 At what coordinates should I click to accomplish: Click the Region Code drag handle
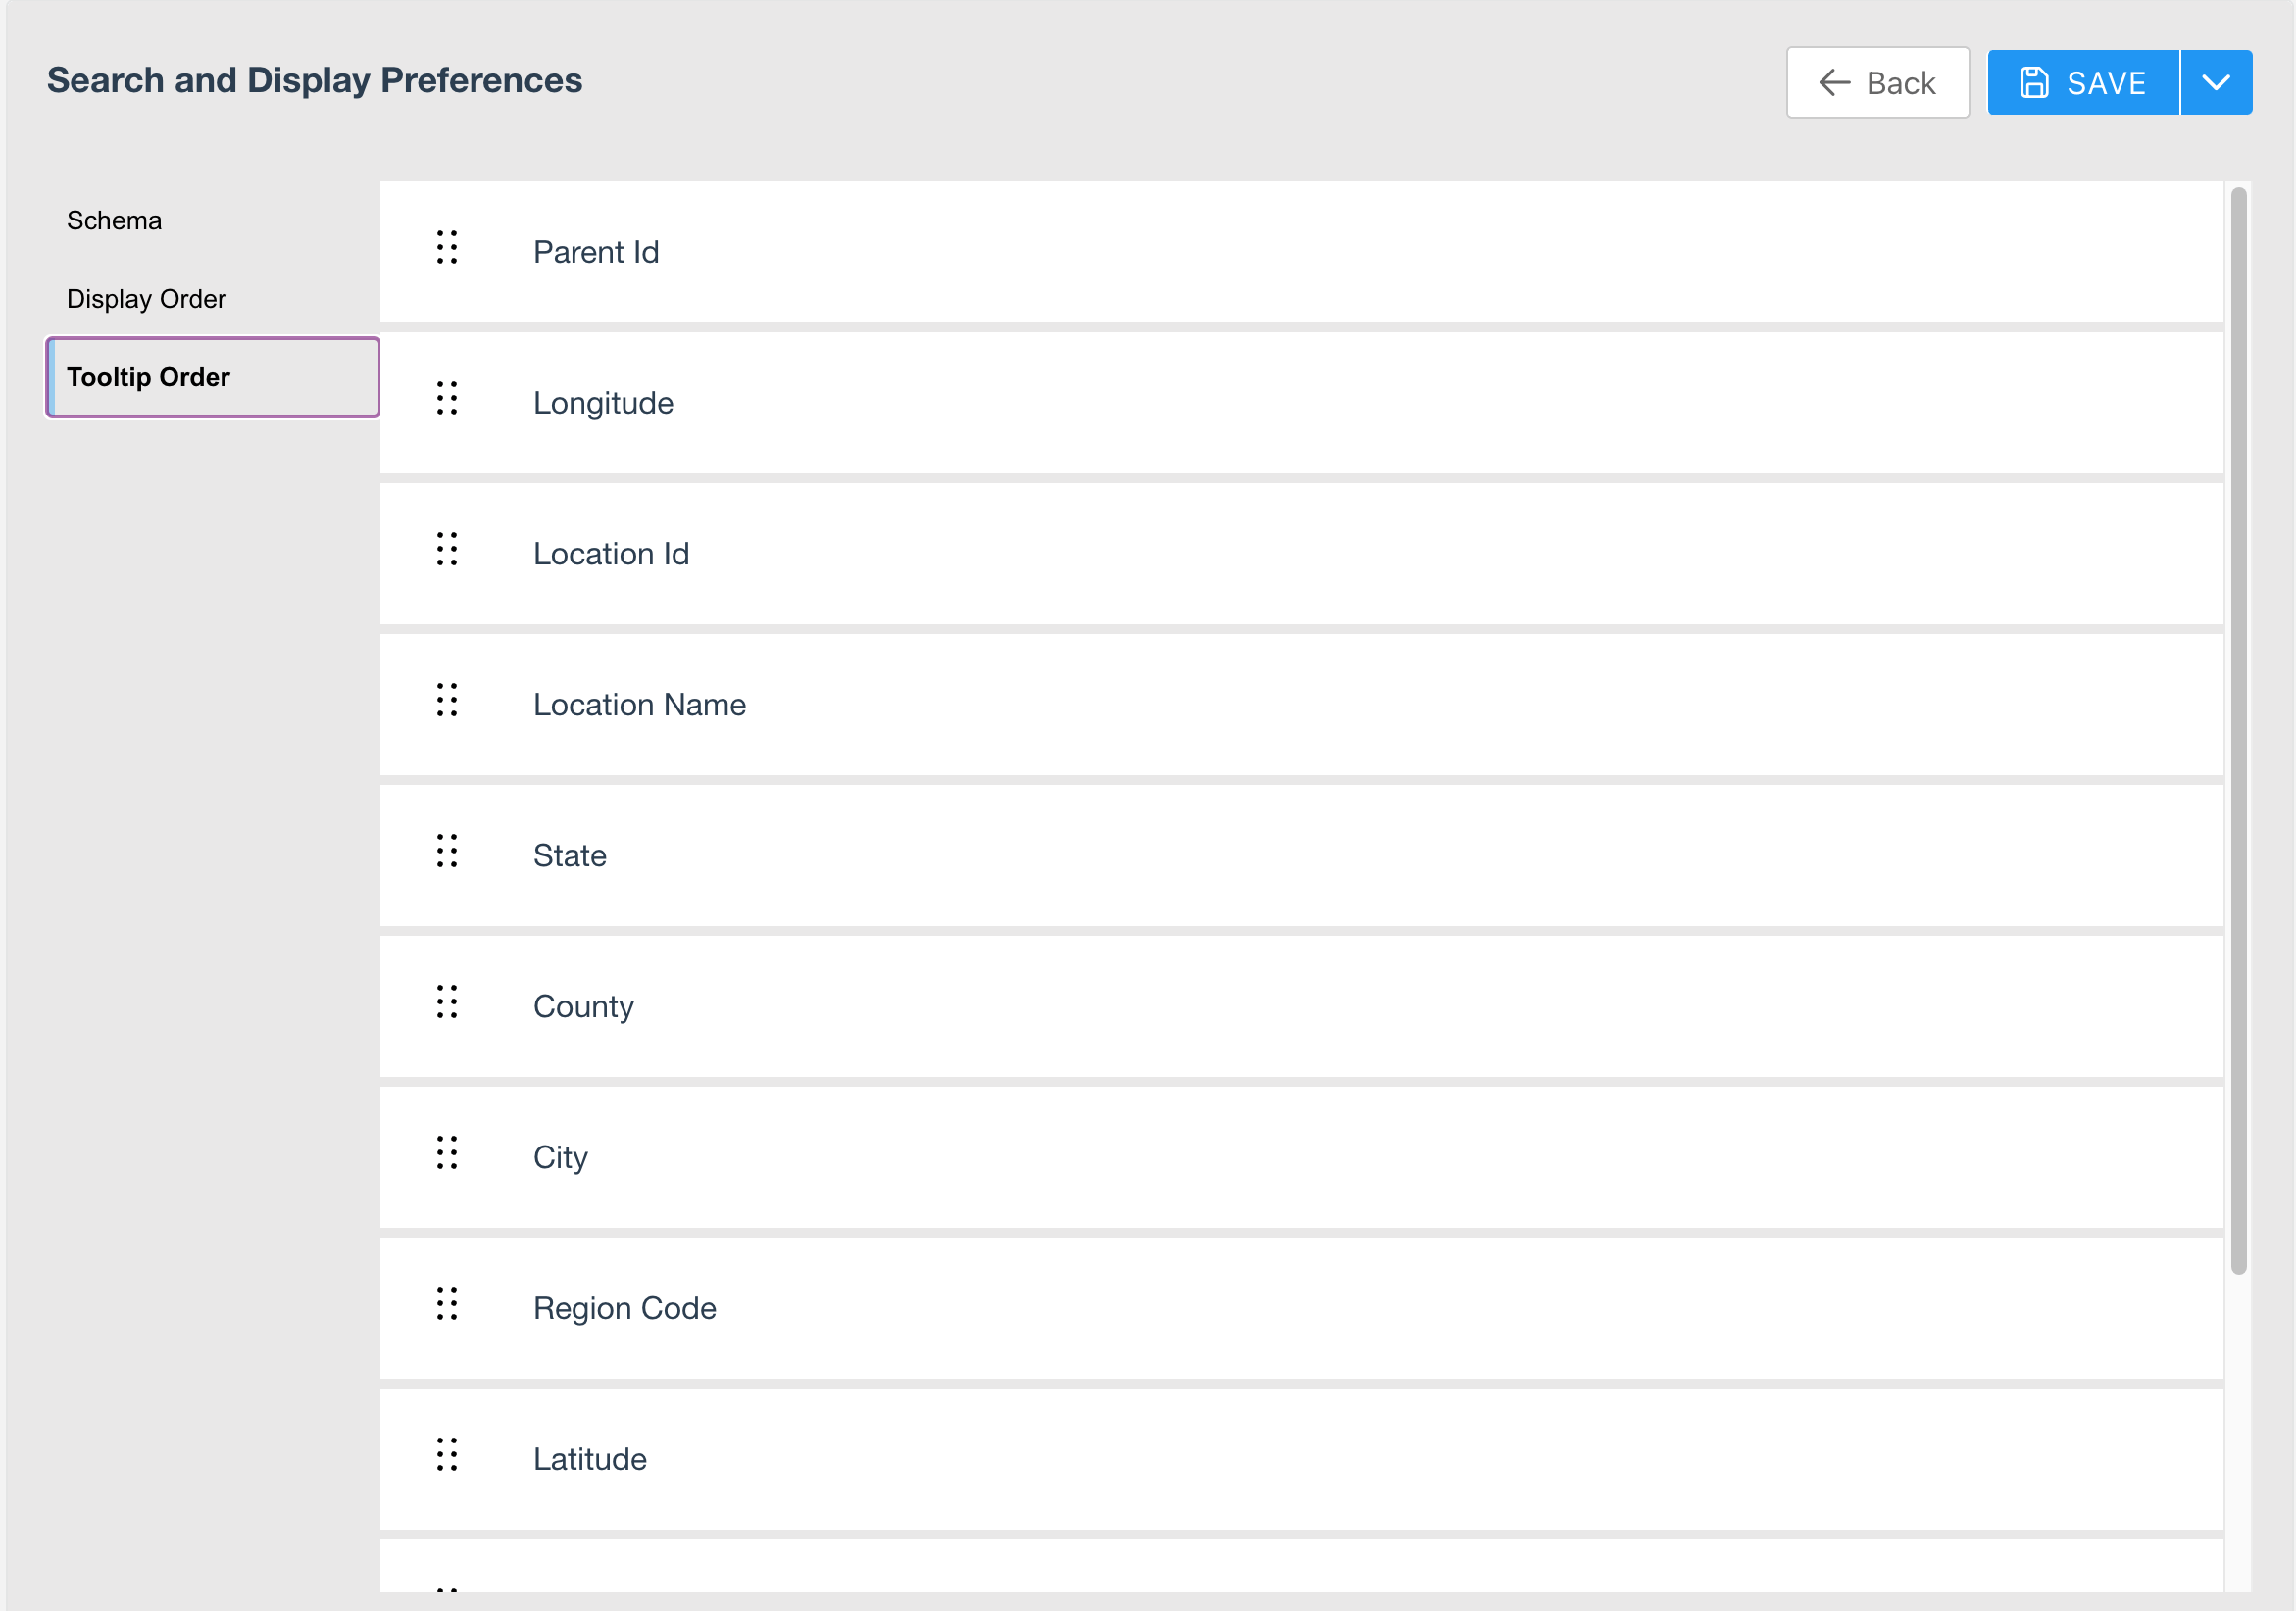pos(447,1303)
